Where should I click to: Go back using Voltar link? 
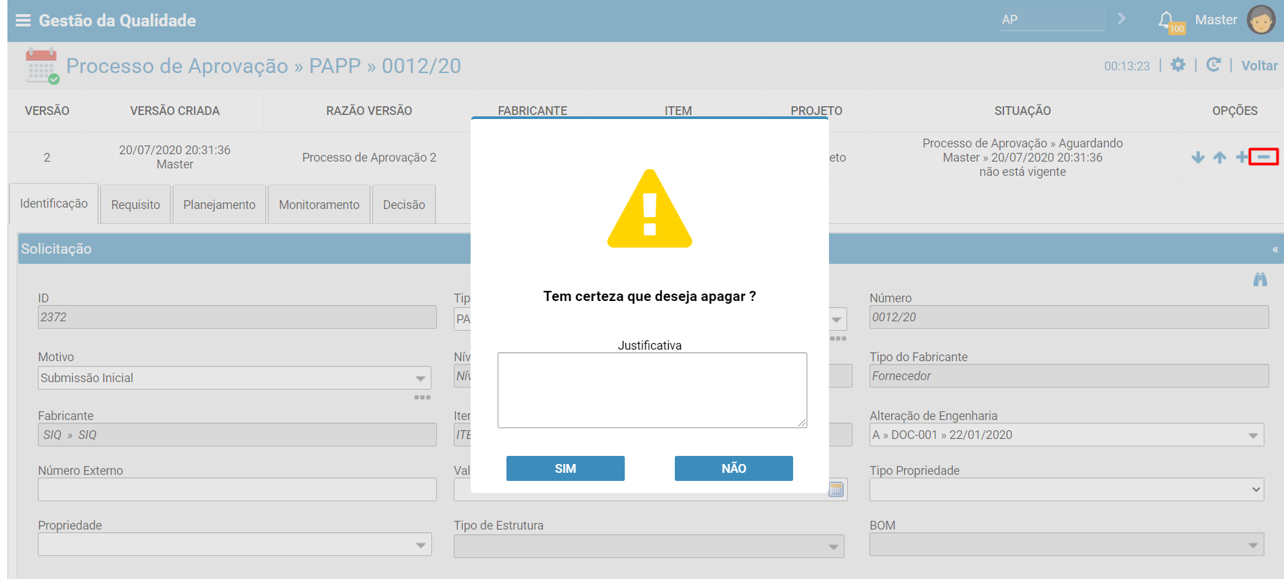pos(1259,66)
